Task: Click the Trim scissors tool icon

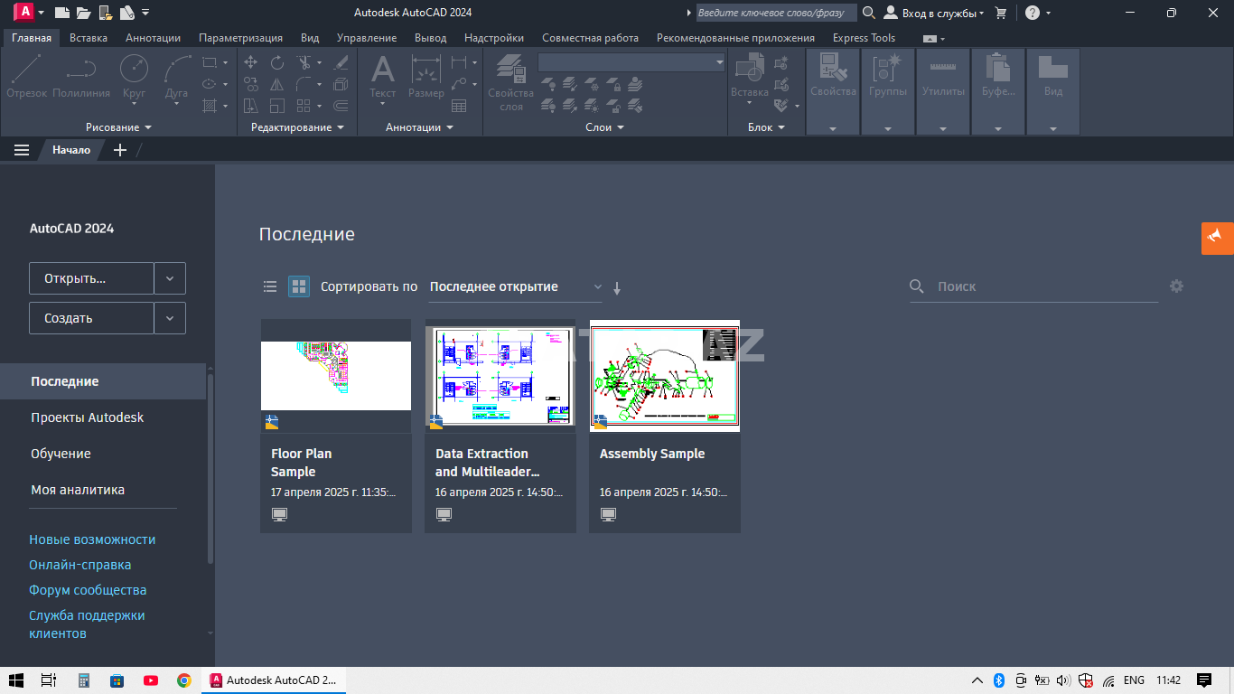Action: [304, 62]
